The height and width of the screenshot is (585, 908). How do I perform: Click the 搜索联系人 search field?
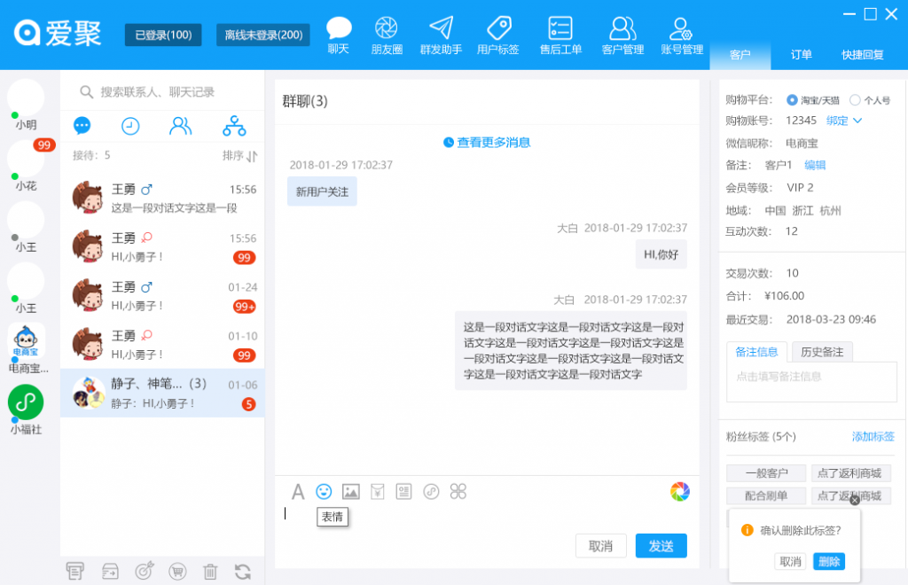(x=163, y=91)
